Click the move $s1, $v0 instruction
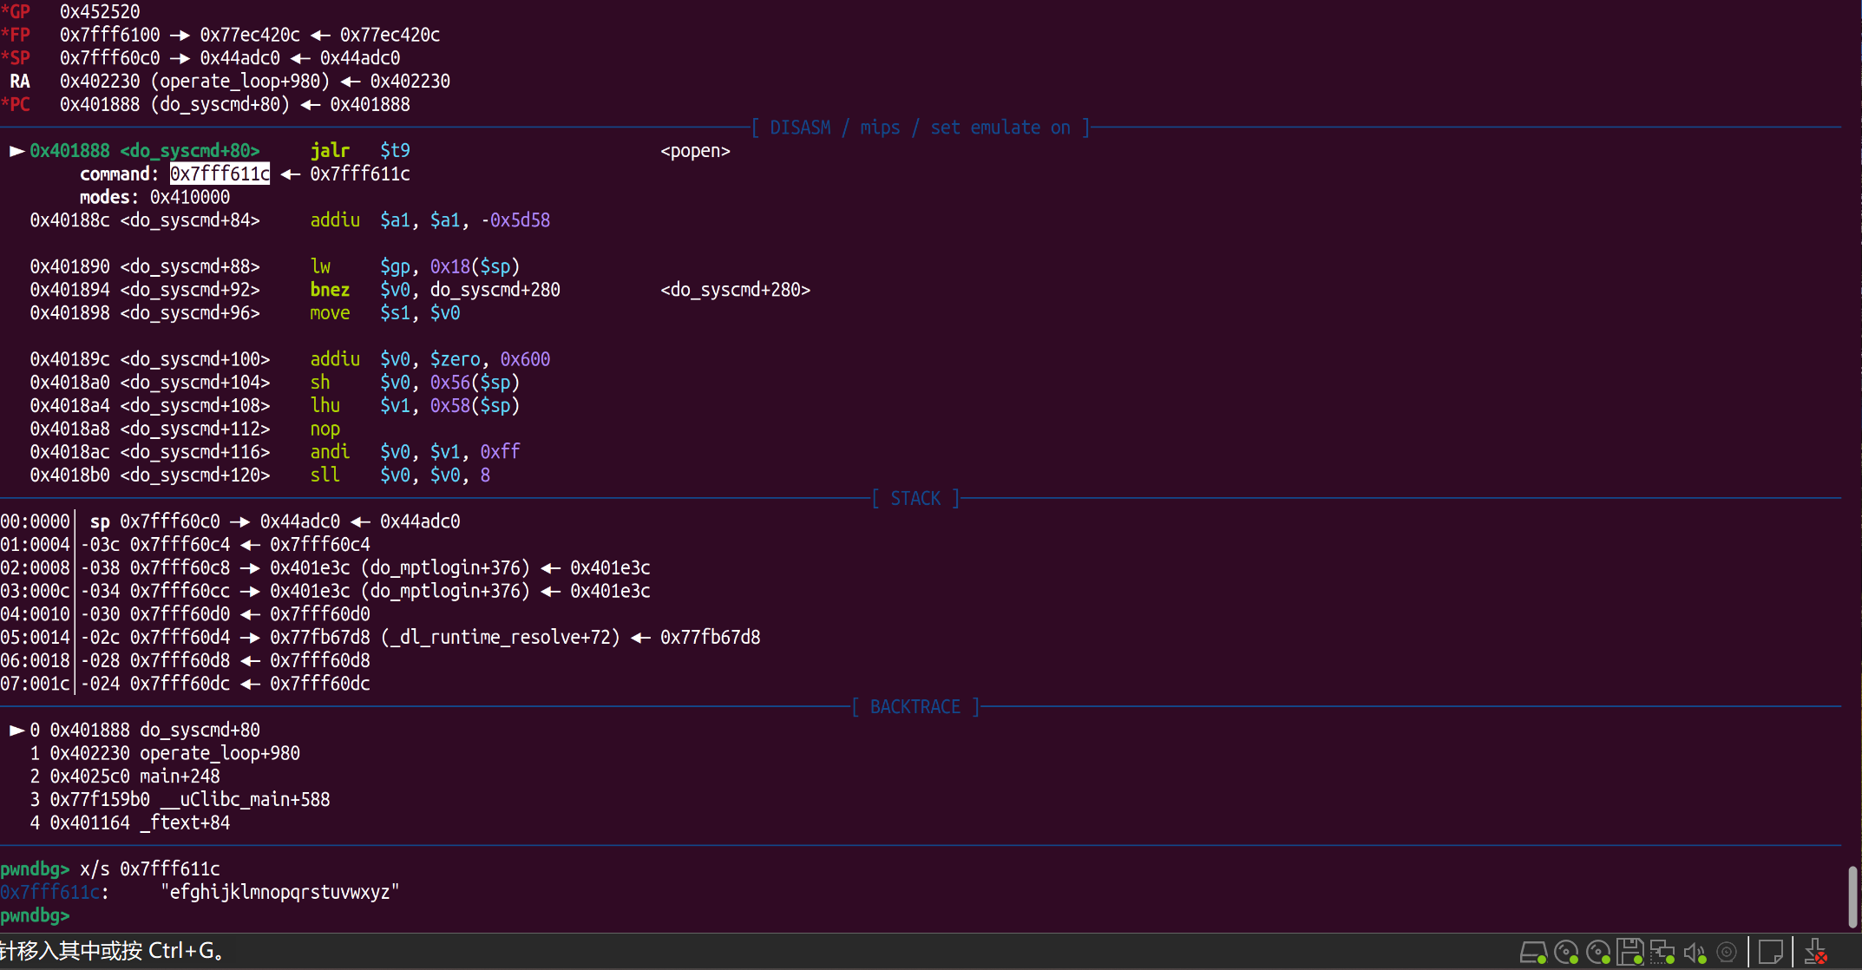Viewport: 1862px width, 970px height. [x=385, y=312]
